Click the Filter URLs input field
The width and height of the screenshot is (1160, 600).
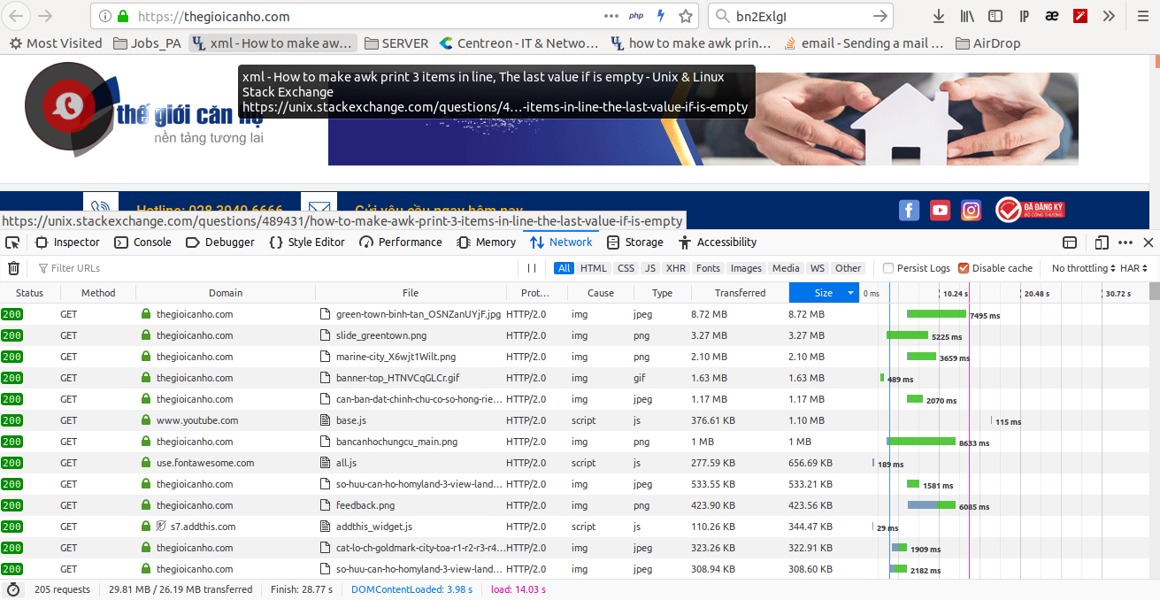click(x=274, y=268)
